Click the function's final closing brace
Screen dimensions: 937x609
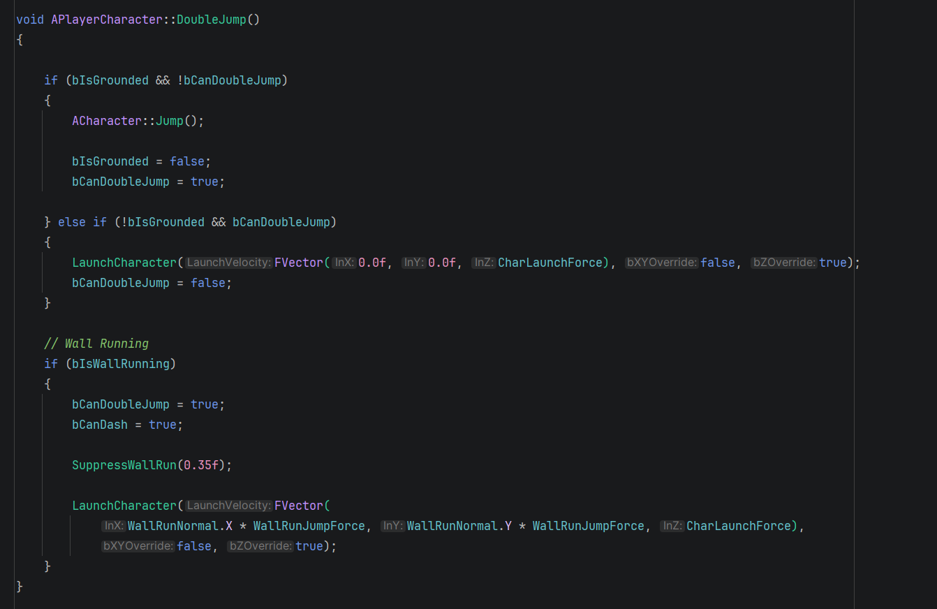pyautogui.click(x=20, y=587)
